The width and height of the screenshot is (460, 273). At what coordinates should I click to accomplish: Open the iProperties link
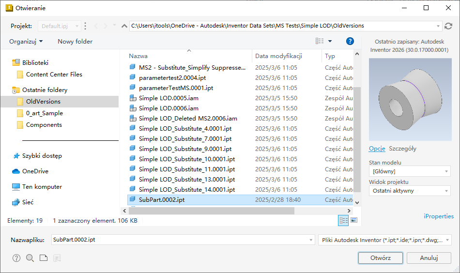439,216
